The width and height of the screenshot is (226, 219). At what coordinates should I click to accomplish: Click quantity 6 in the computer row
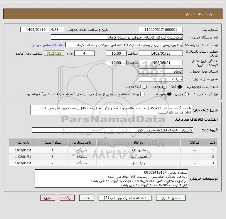53,157
